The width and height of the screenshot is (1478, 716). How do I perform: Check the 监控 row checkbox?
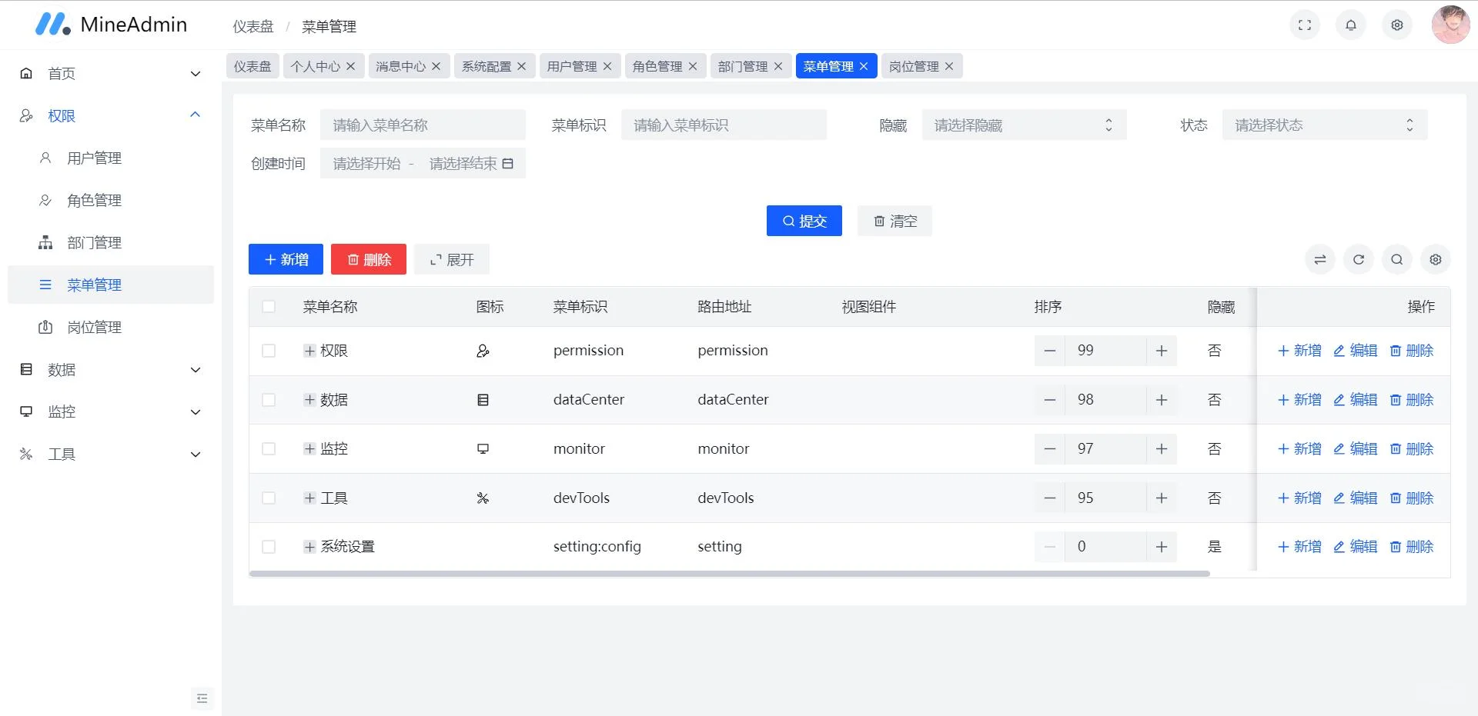pos(269,449)
